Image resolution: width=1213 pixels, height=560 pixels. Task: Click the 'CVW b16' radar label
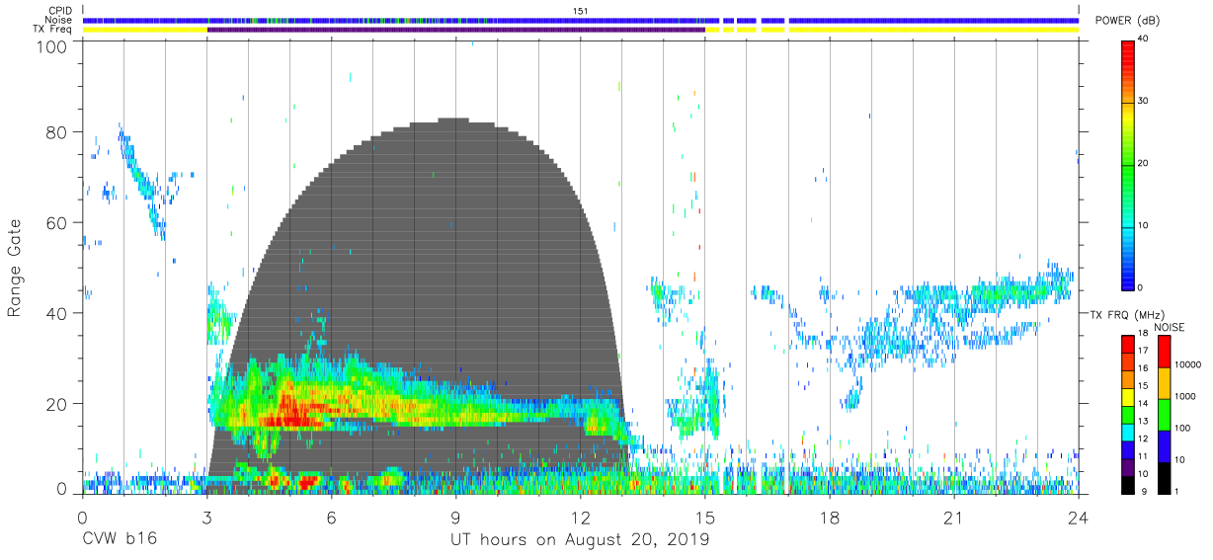coord(120,539)
